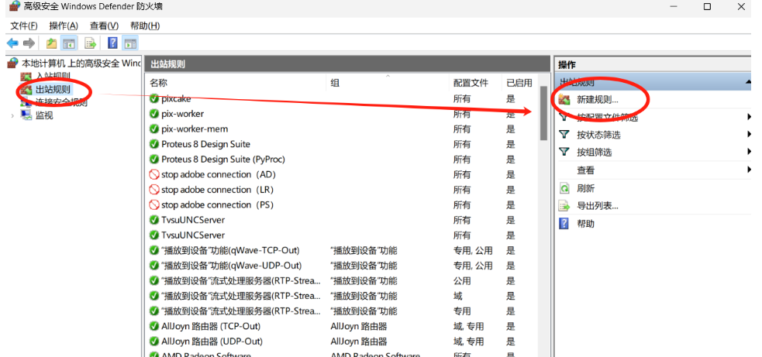Open the 帮助(H) menu
The width and height of the screenshot is (762, 357).
pyautogui.click(x=145, y=26)
